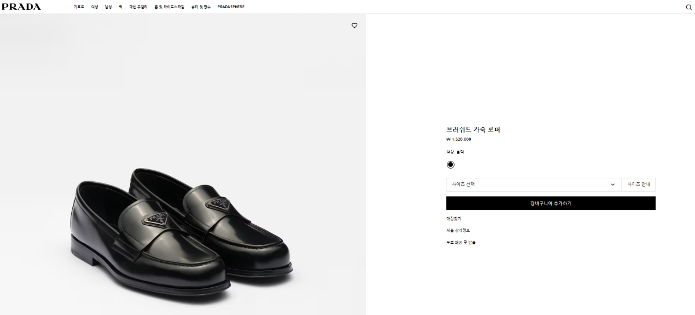Open the 백 menu
The width and height of the screenshot is (695, 315).
pyautogui.click(x=120, y=7)
